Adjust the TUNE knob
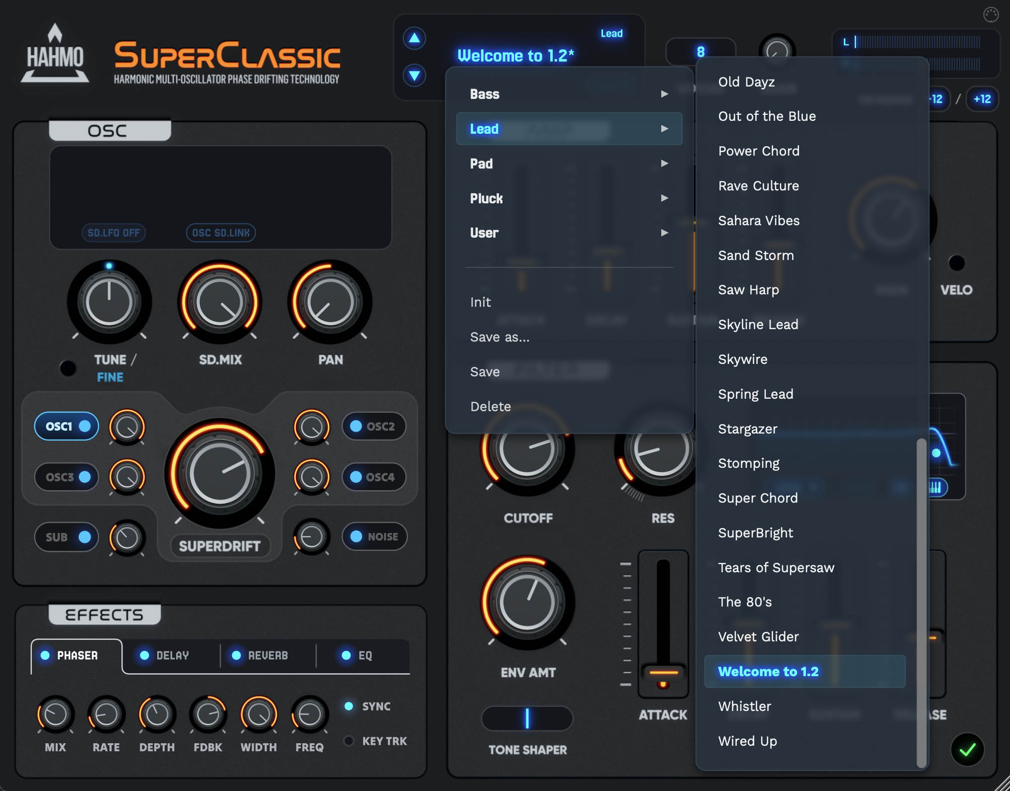 pyautogui.click(x=109, y=302)
